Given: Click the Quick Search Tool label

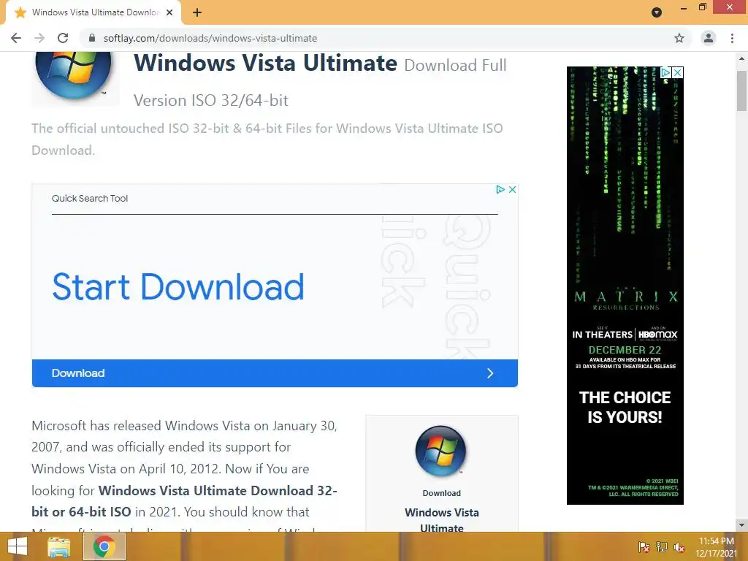Looking at the screenshot, I should 90,199.
